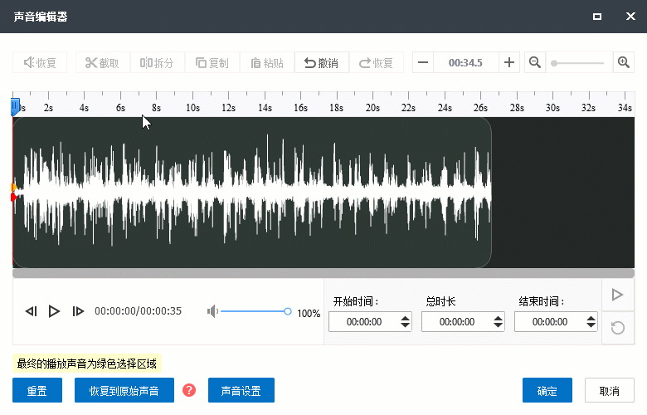Click the 重置 button

pyautogui.click(x=37, y=390)
